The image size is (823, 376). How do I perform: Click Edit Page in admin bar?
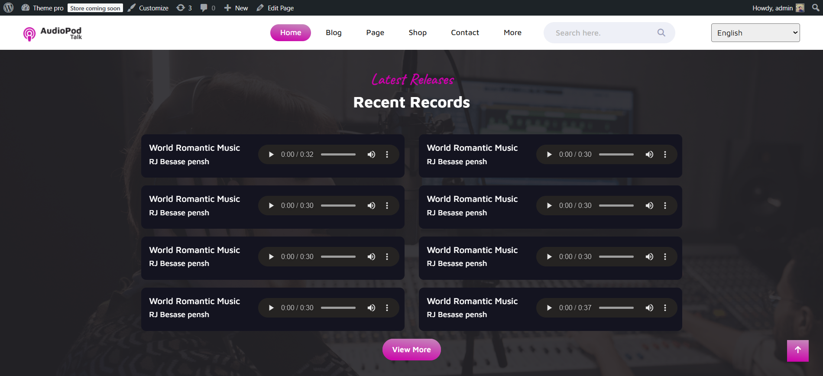point(275,8)
